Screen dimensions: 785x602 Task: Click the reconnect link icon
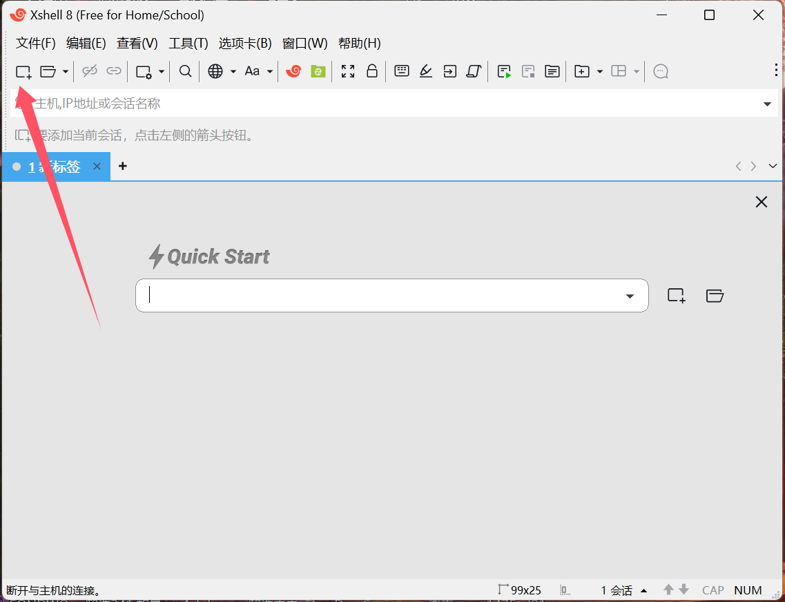113,71
